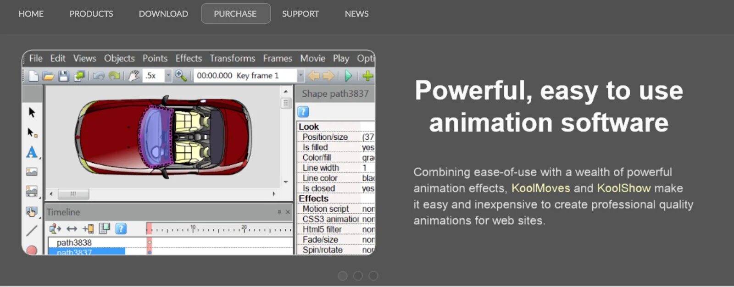Select the Line color property row
Viewport: 734px width, 287px height.
pos(336,178)
